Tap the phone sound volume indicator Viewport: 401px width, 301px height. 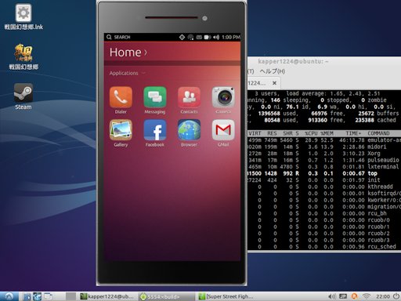coord(216,37)
